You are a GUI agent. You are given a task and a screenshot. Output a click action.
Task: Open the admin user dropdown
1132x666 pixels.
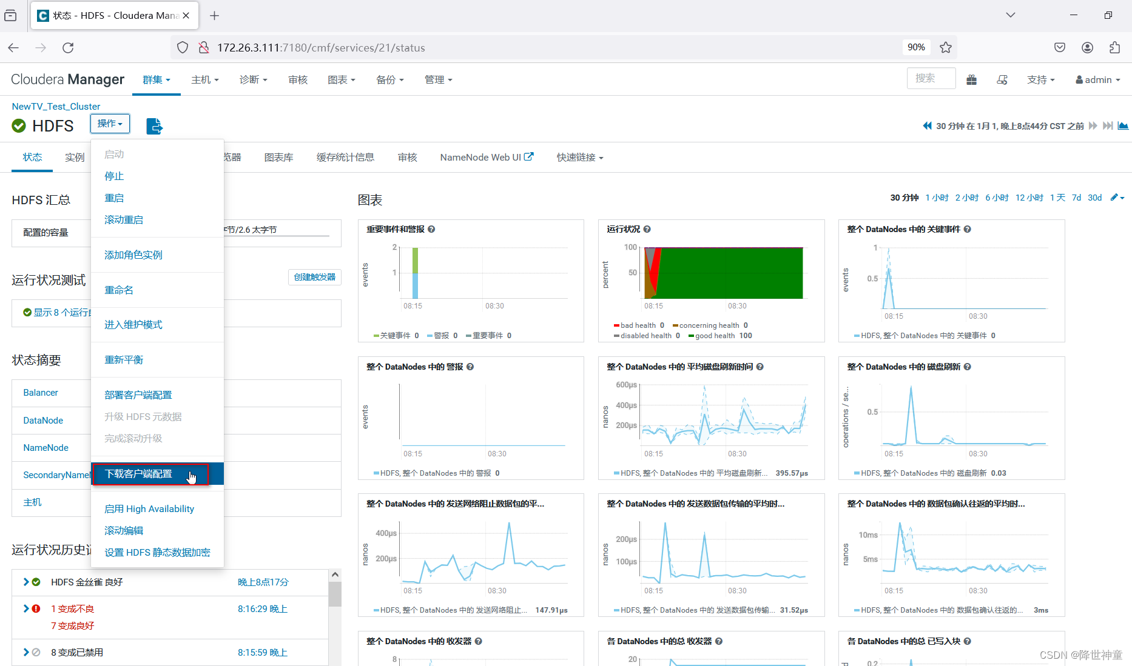click(1098, 79)
